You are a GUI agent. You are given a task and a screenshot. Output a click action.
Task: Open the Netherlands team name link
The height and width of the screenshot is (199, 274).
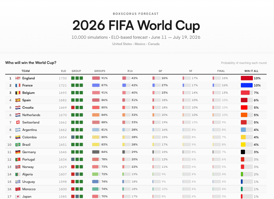point(31,115)
